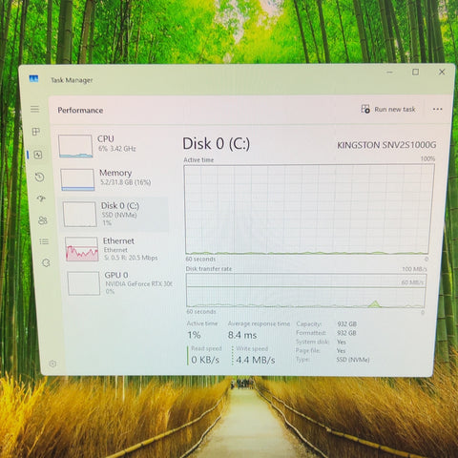Open the App history page icon
458x458 pixels.
(x=40, y=177)
